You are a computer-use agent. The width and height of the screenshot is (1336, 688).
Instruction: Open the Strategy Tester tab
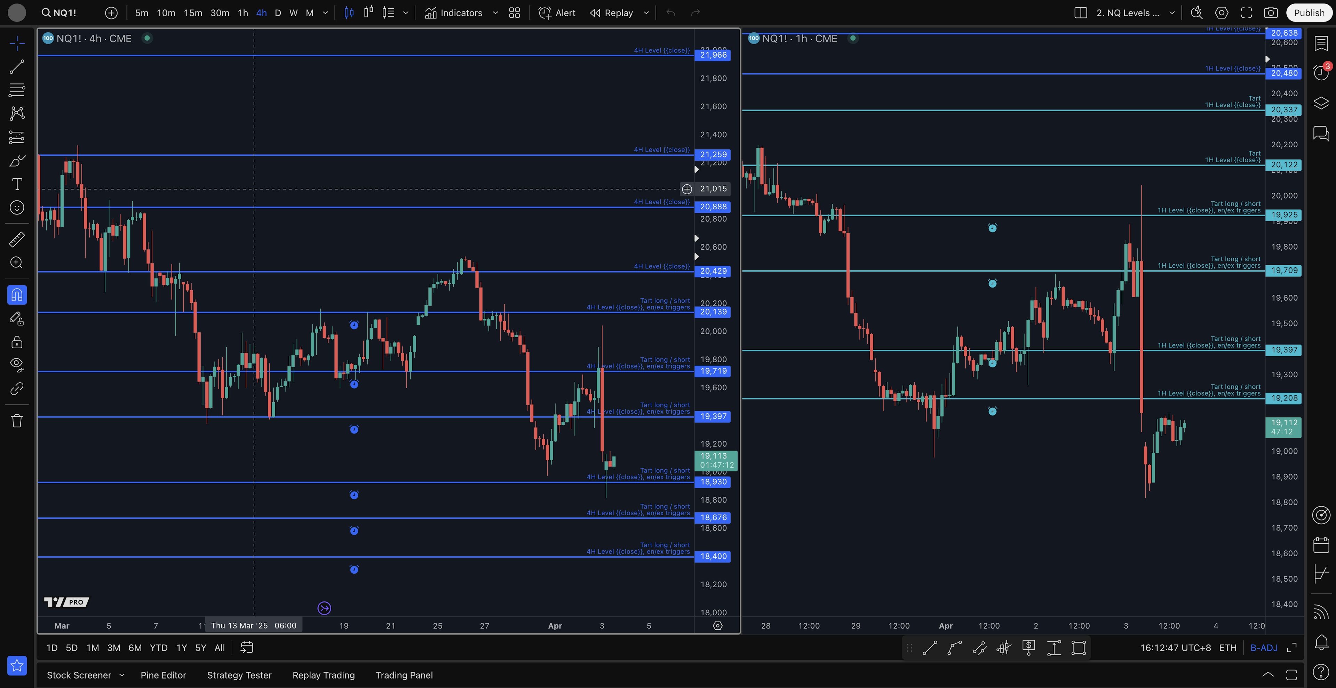pyautogui.click(x=239, y=675)
